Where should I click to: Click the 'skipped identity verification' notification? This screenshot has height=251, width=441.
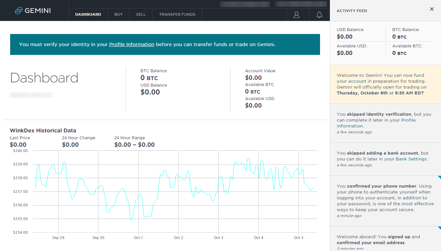click(x=385, y=123)
